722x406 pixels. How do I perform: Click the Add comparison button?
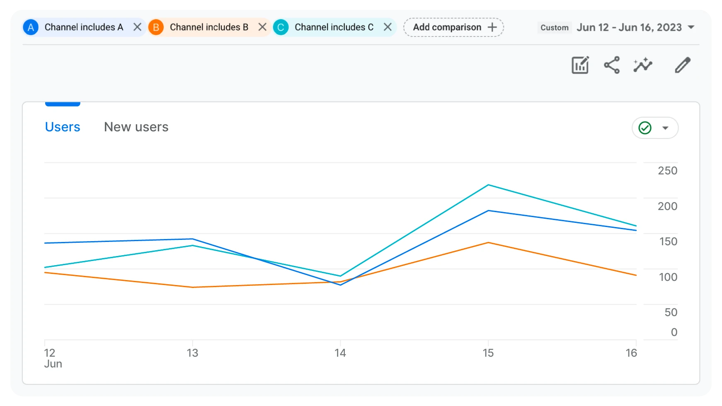[447, 27]
